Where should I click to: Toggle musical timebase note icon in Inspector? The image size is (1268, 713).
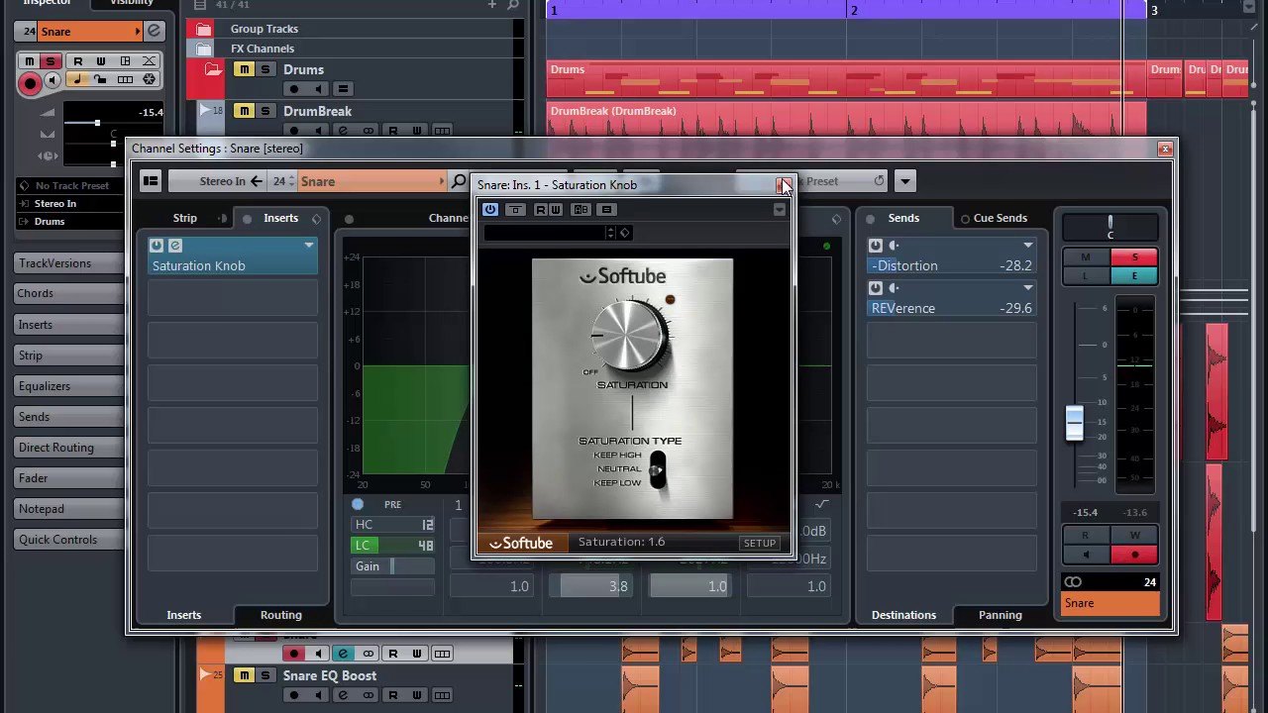(x=76, y=80)
